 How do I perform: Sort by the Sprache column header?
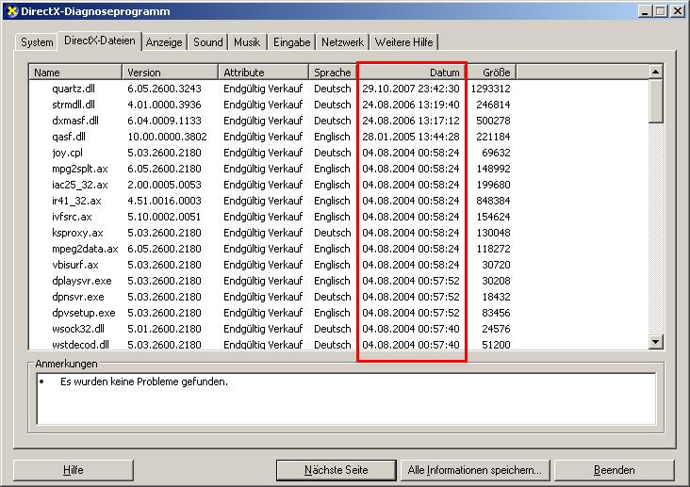tap(332, 73)
